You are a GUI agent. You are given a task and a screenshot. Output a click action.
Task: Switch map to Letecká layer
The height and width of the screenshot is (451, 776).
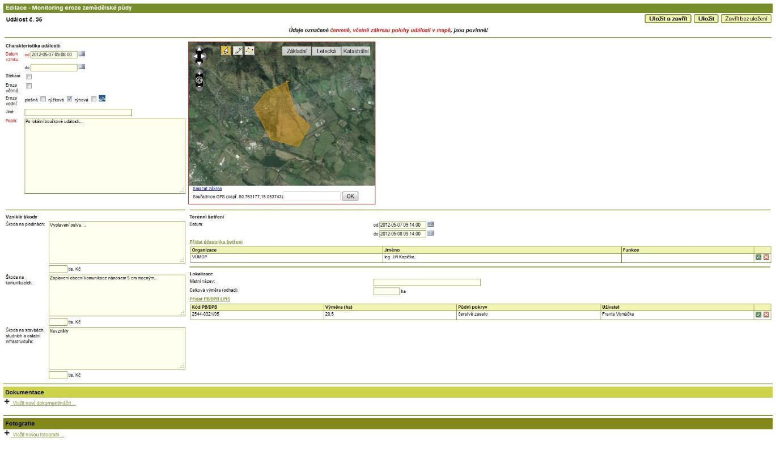coord(326,51)
